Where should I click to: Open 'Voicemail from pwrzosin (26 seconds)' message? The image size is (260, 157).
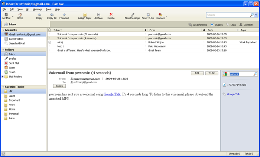point(153,34)
